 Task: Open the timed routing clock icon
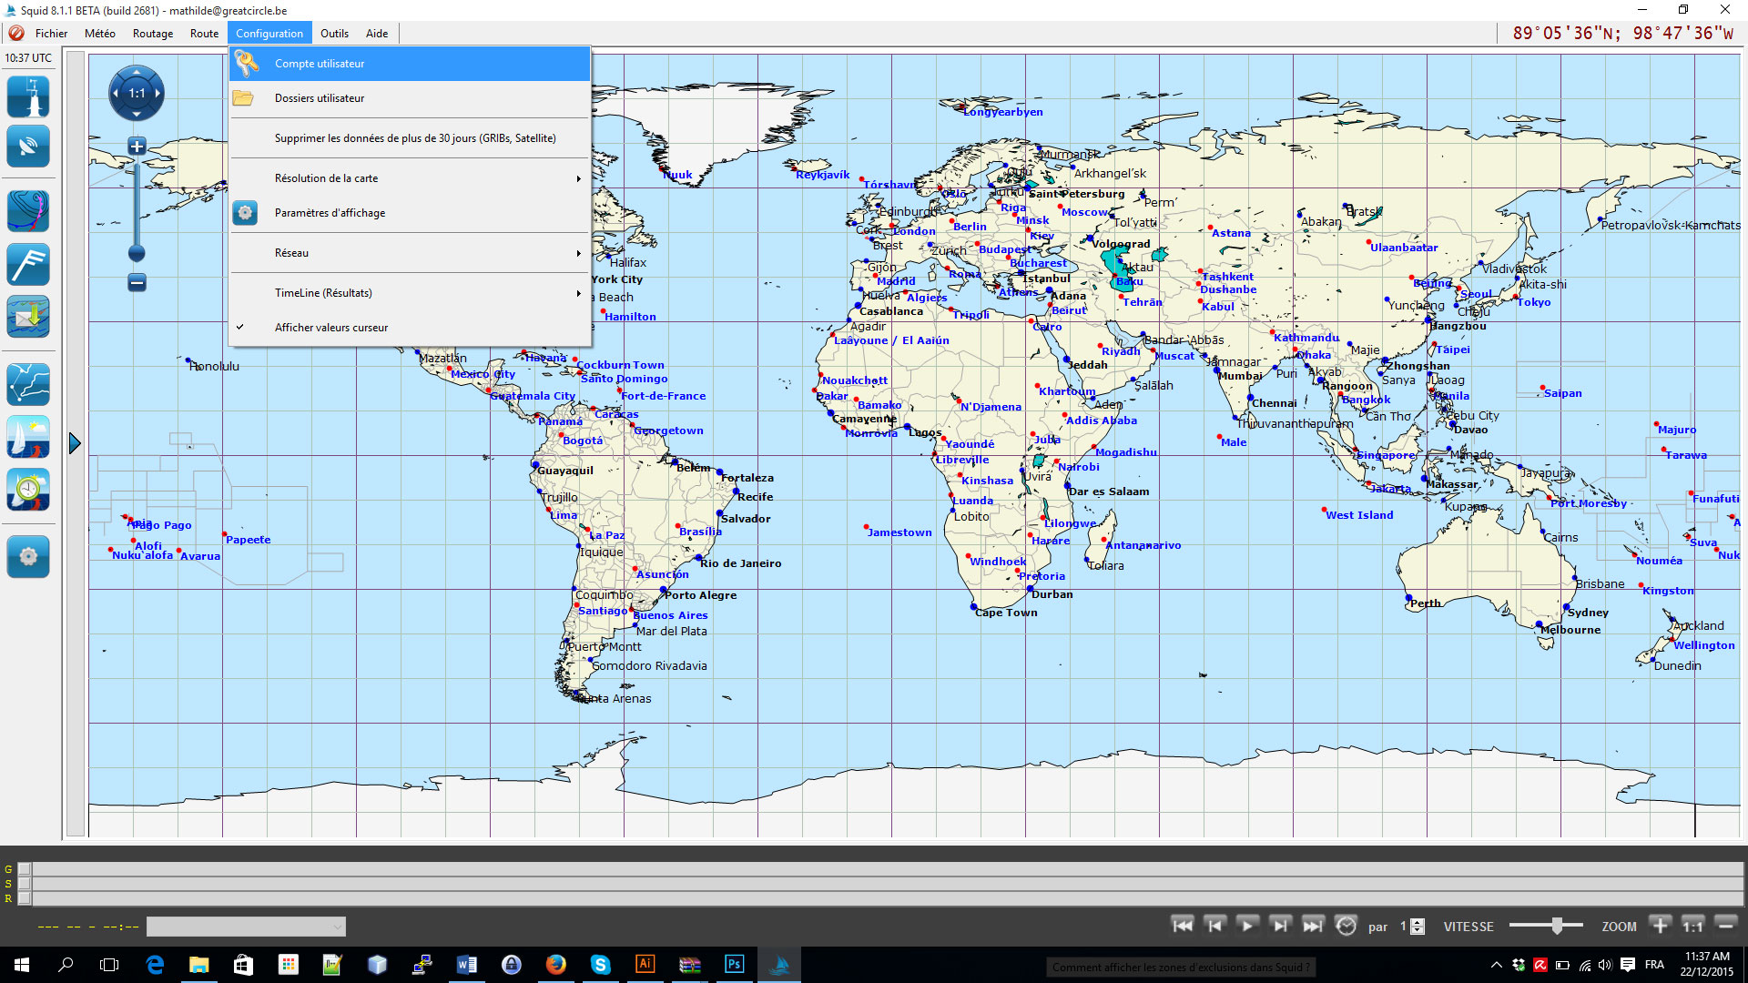coord(28,490)
